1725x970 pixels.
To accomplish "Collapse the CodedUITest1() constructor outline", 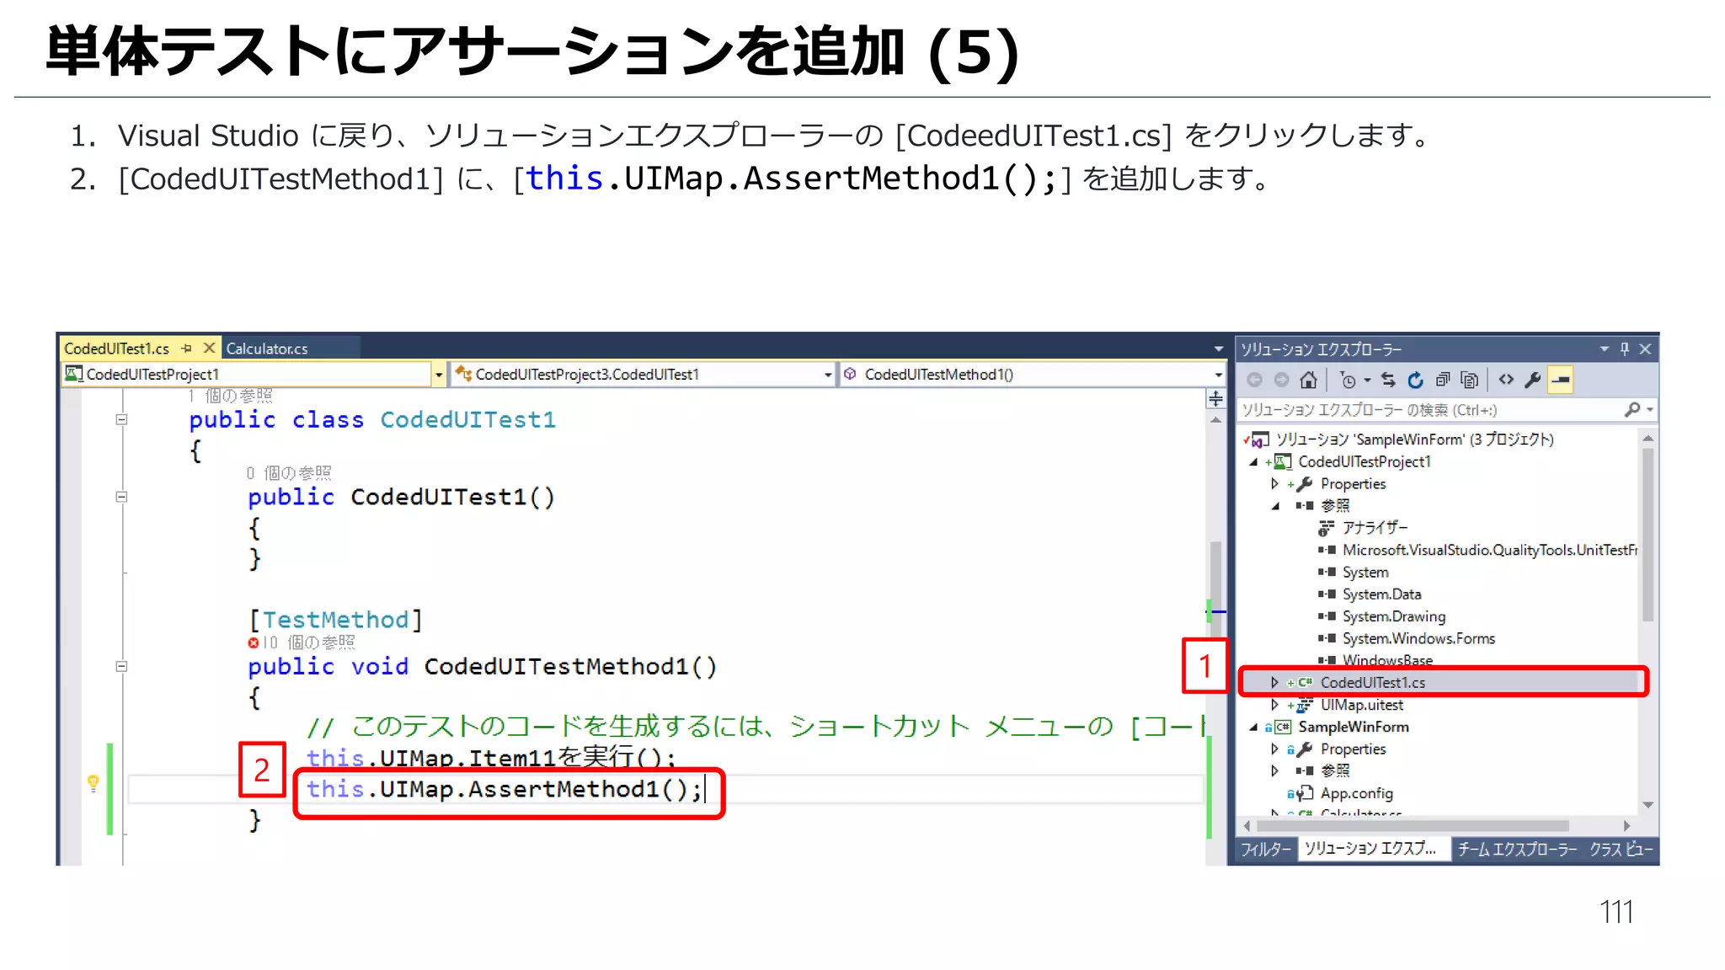I will click(x=121, y=497).
